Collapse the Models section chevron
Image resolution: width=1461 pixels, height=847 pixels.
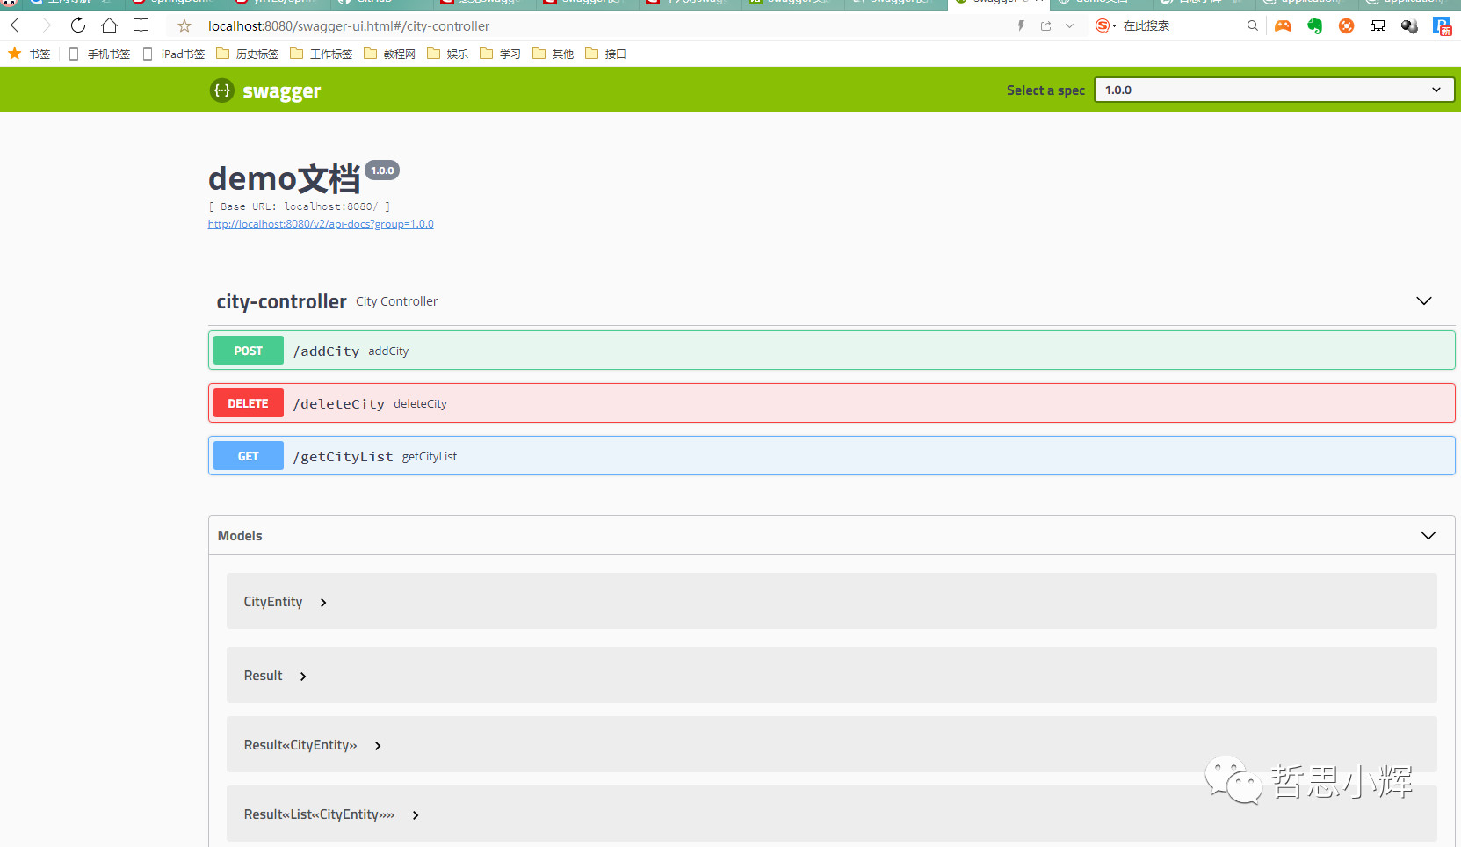[1428, 535]
